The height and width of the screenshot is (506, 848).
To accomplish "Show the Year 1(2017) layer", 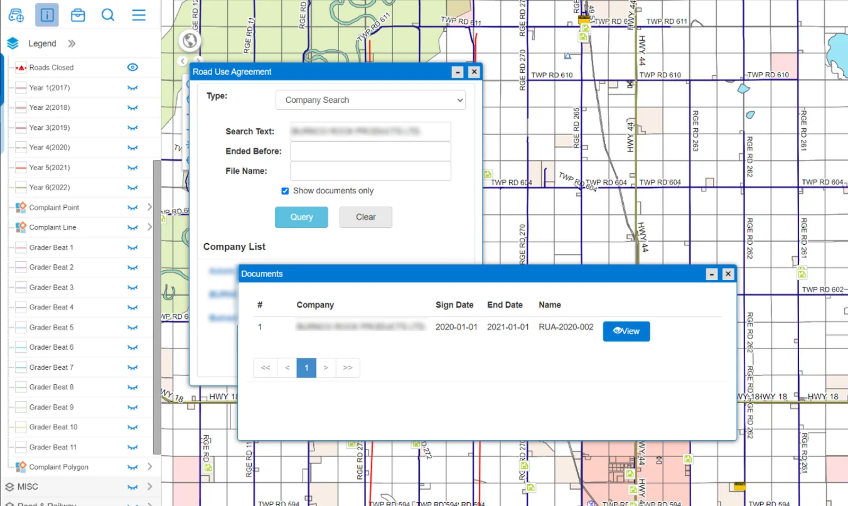I will 132,88.
